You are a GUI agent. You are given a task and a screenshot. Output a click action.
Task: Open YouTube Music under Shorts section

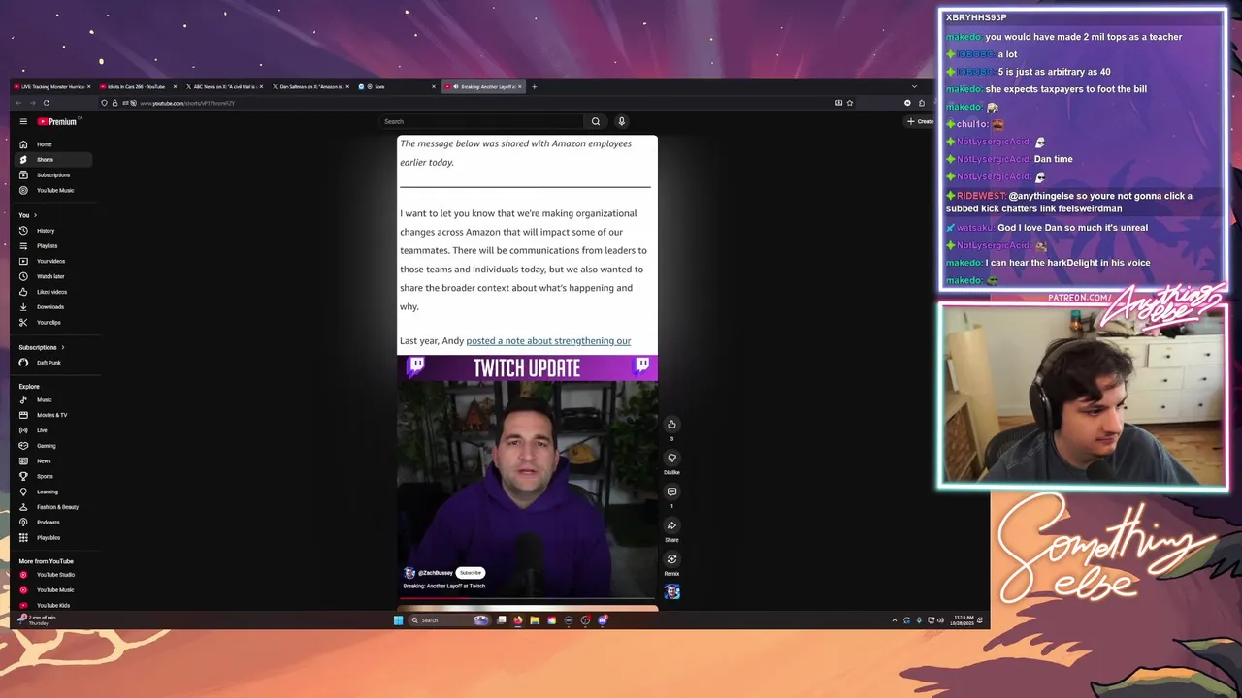pos(53,190)
